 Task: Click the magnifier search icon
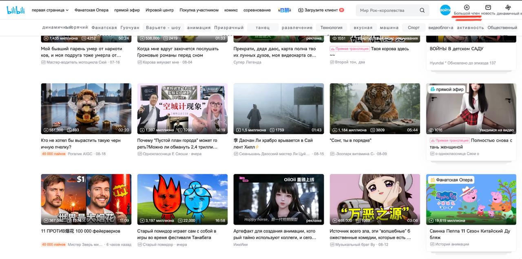[422, 10]
